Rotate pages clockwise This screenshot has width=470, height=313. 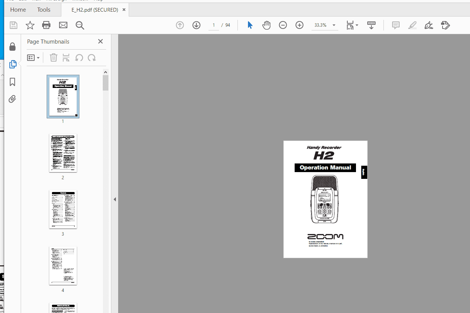92,57
